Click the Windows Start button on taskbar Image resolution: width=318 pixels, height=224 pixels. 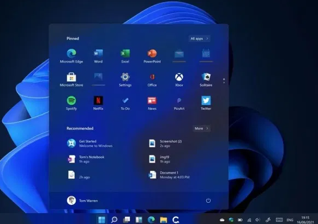pyautogui.click(x=101, y=220)
